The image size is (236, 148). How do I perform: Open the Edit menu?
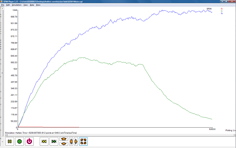tap(8, 5)
